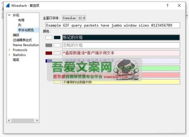The width and height of the screenshot is (189, 137).
Task: Pick the ignored packet background white swatch
Action: (57, 45)
